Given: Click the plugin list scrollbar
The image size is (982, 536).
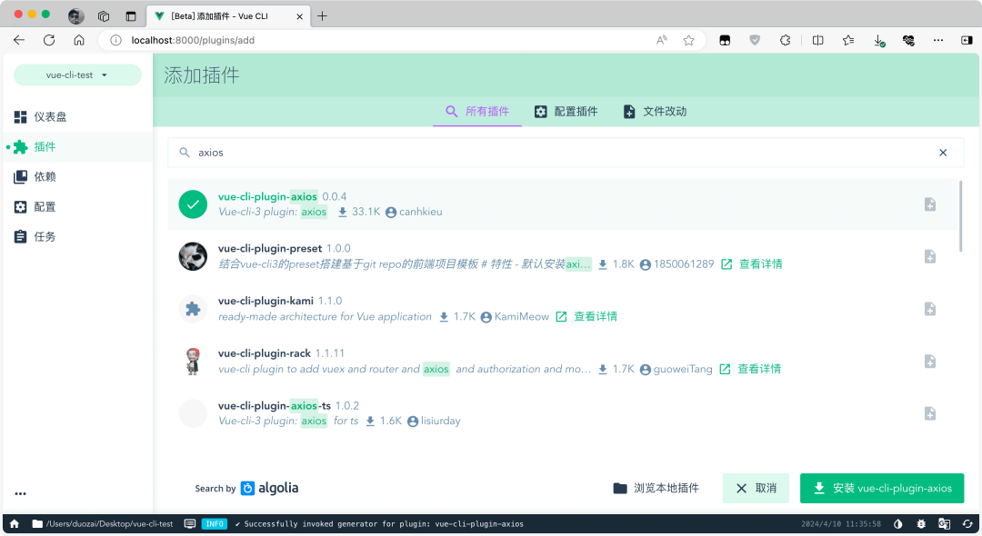Looking at the screenshot, I should click(961, 216).
